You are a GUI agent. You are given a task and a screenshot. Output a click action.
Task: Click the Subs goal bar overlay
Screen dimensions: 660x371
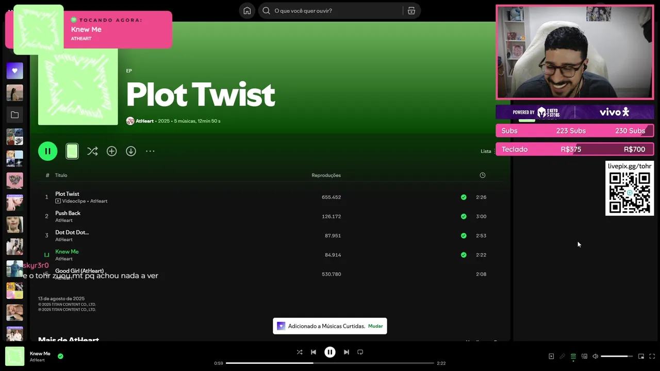click(575, 131)
